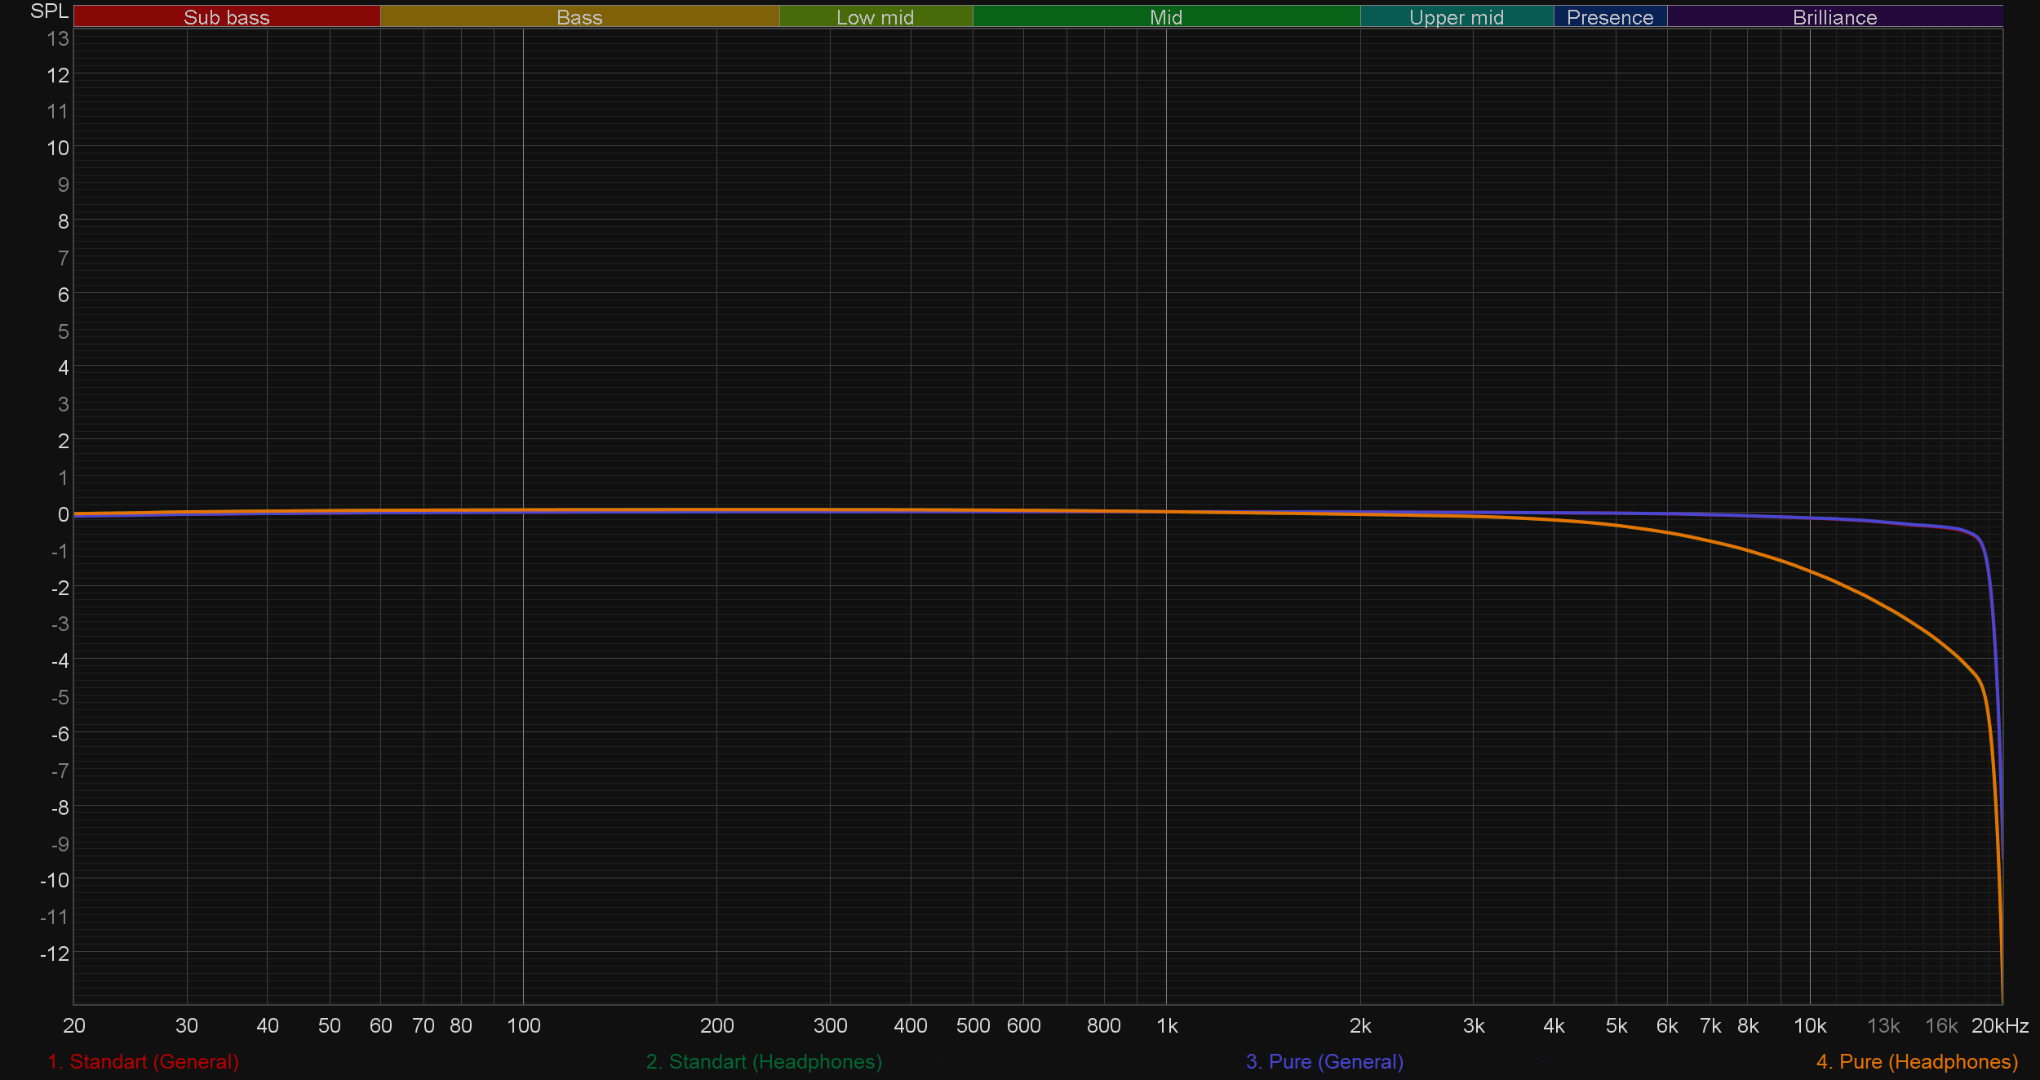Select the Presence band header
This screenshot has width=2040, height=1080.
pyautogui.click(x=1610, y=17)
